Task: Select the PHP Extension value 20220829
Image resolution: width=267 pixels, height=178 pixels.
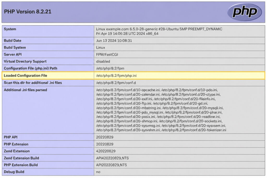Action: click(105, 144)
